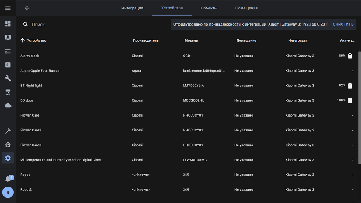This screenshot has height=203, width=361.
Task: Switch to the Устройства tab
Action: 172,8
